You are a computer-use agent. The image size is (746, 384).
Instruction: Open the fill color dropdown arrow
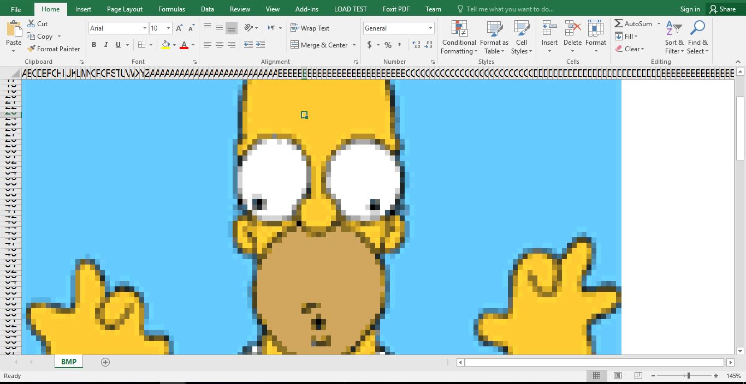175,45
